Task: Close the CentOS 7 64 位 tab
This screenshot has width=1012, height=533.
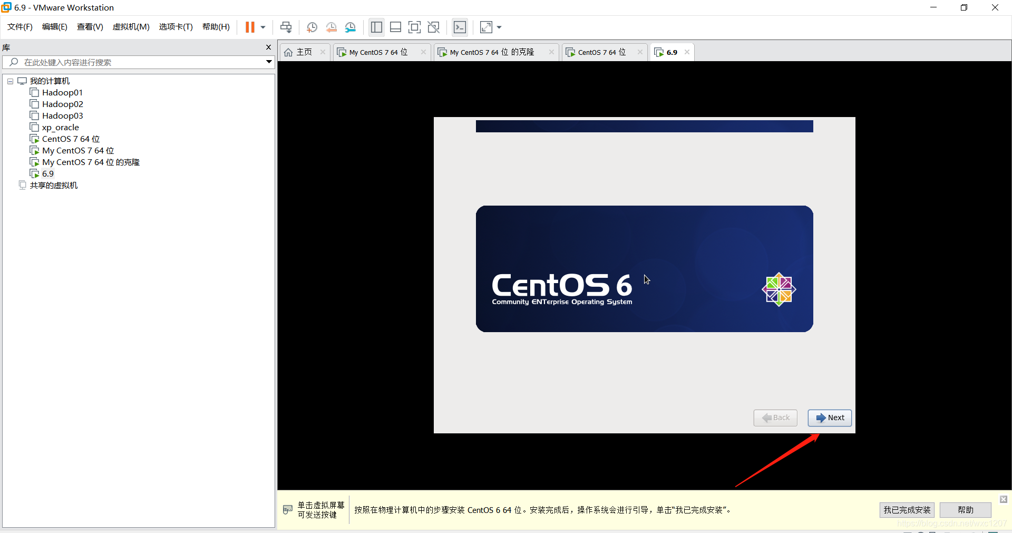Action: click(x=640, y=52)
